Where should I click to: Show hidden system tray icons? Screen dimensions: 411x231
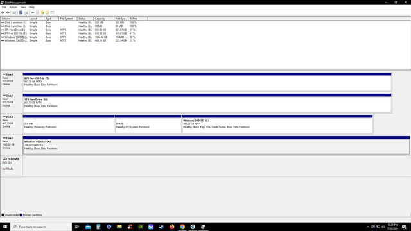368,227
